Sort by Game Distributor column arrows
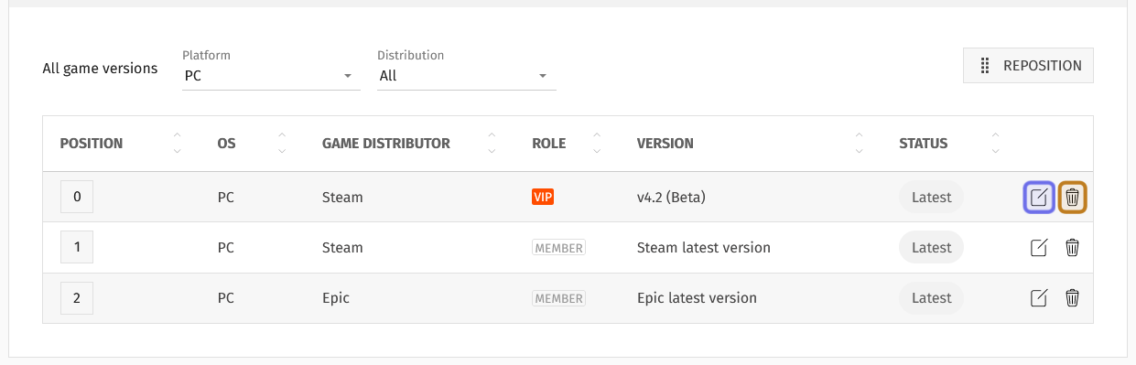The width and height of the screenshot is (1136, 365). click(x=492, y=144)
